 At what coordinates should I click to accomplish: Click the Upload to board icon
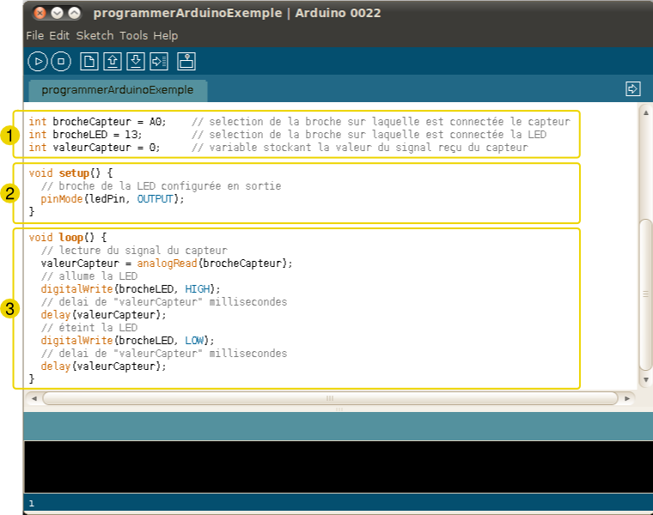pyautogui.click(x=159, y=62)
